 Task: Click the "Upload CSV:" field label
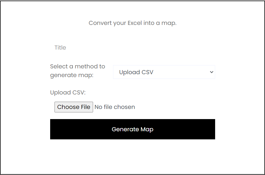(68, 92)
